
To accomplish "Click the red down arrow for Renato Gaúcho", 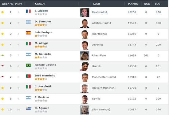I will pos(2,66).
